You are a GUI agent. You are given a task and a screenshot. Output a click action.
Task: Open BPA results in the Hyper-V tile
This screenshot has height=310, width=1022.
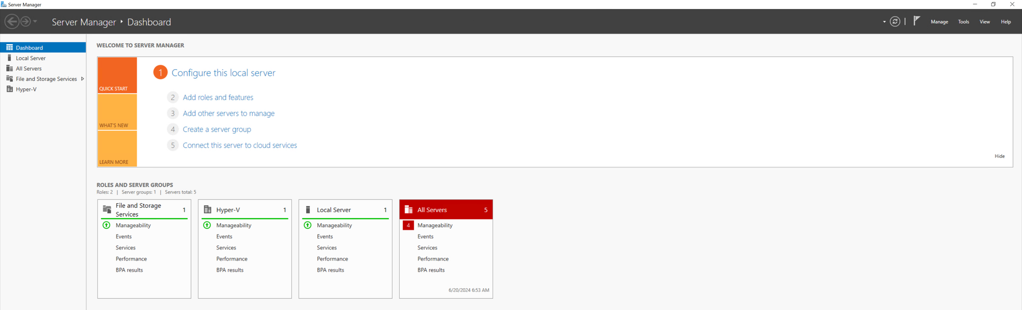point(230,270)
